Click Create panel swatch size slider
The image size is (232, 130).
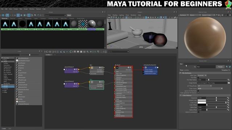tap(30, 55)
